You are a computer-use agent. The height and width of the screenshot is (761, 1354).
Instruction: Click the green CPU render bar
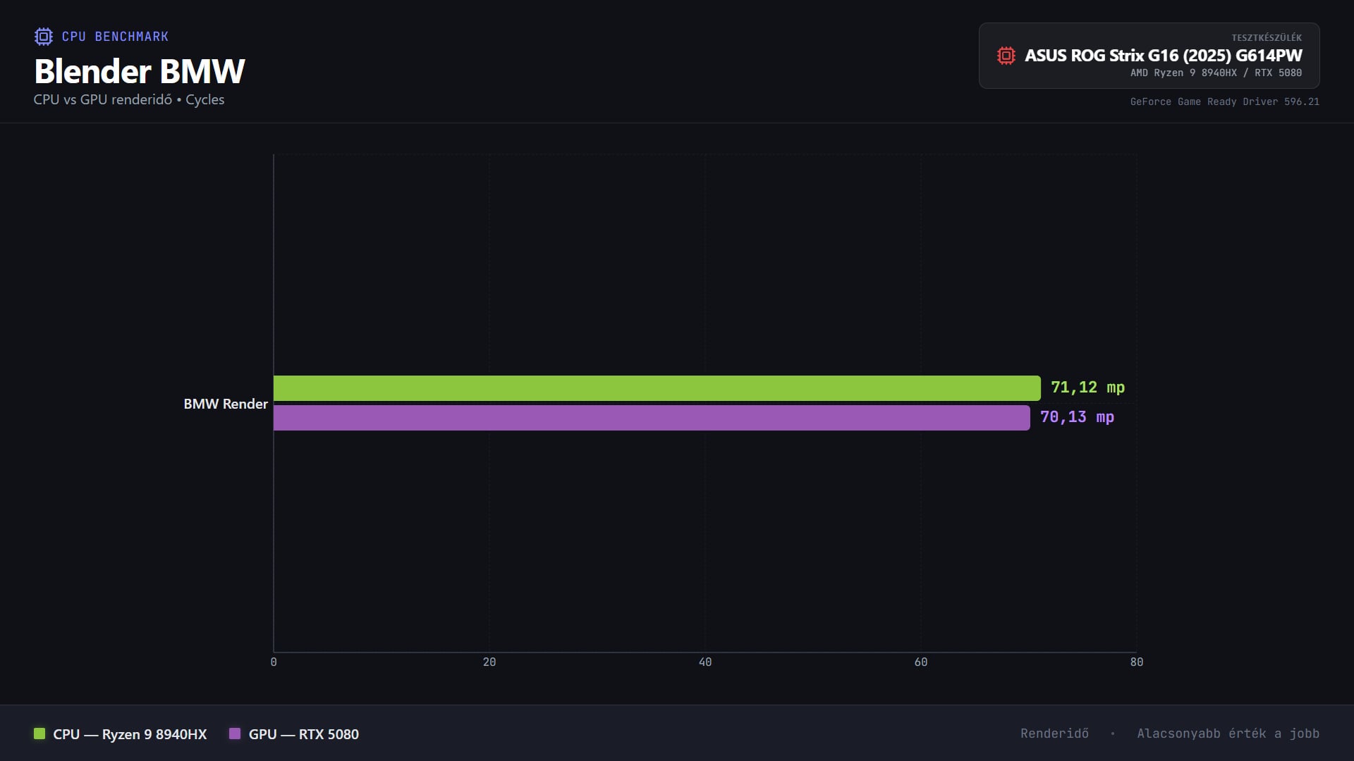click(656, 388)
